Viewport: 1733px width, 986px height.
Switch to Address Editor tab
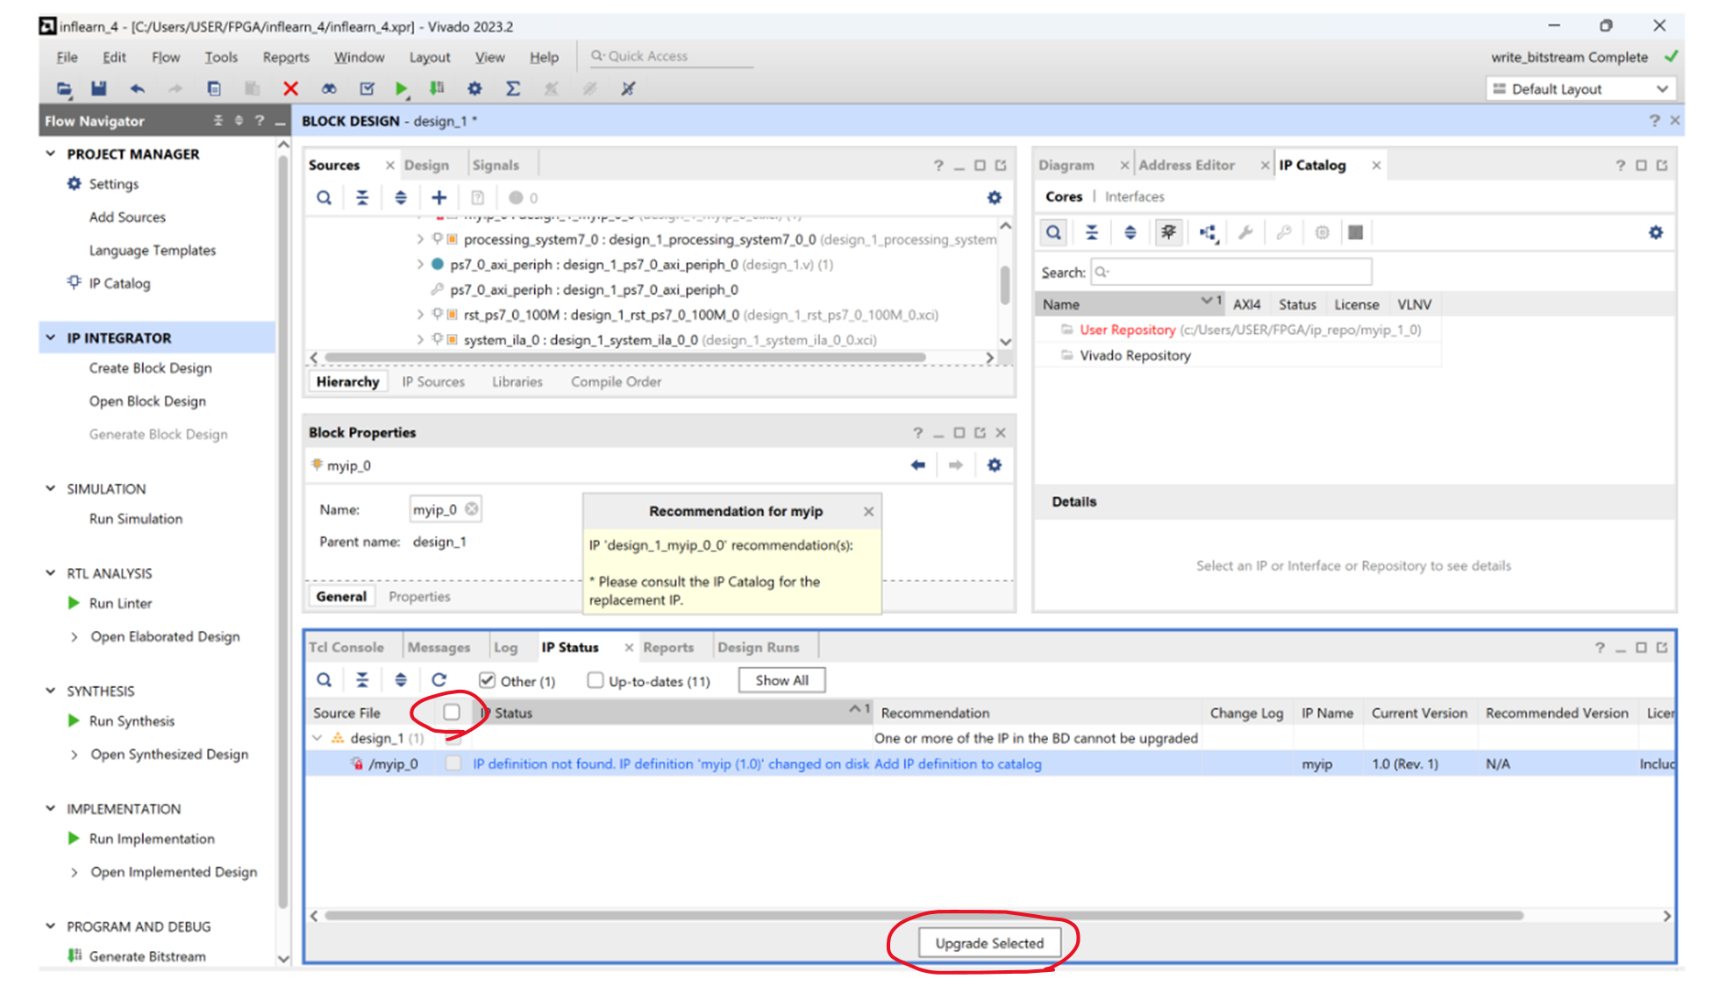[x=1186, y=165]
